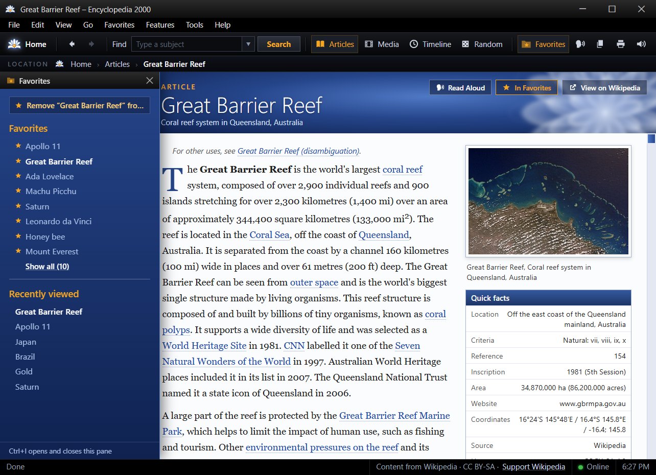Click the Support Wikipedia status bar link
This screenshot has height=475, width=656.
[x=534, y=467]
